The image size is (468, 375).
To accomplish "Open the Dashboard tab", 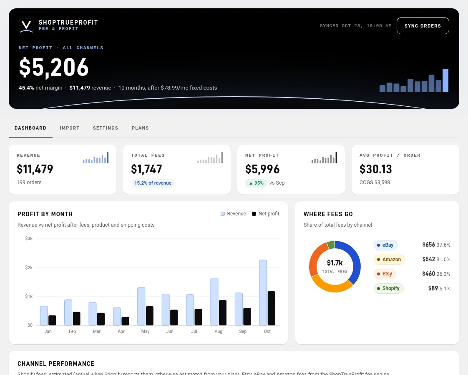I will [x=30, y=128].
